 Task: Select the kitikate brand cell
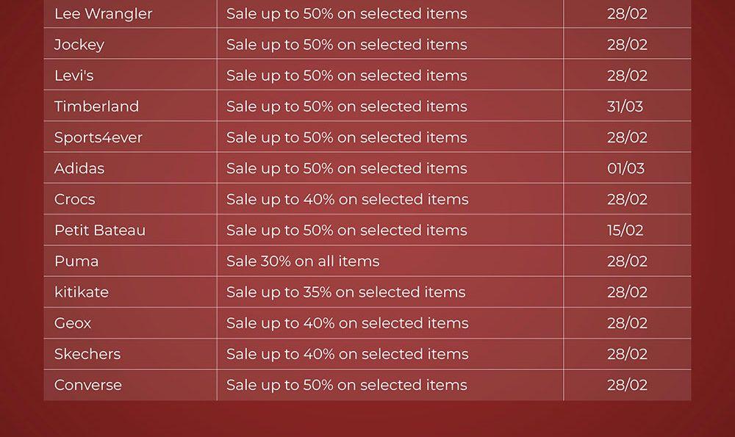click(x=82, y=292)
